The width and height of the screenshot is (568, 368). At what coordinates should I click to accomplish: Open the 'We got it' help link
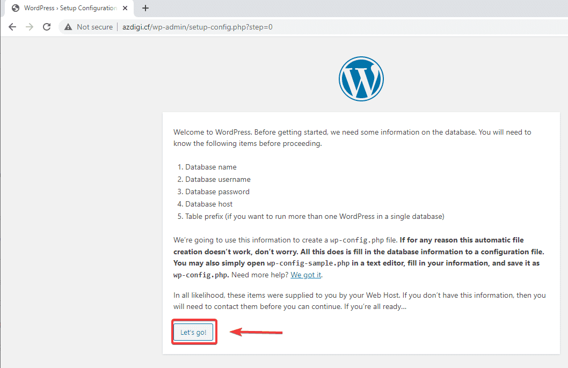tap(305, 275)
